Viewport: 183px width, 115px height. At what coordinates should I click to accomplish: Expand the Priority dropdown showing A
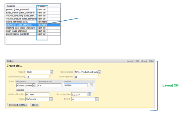point(97,99)
